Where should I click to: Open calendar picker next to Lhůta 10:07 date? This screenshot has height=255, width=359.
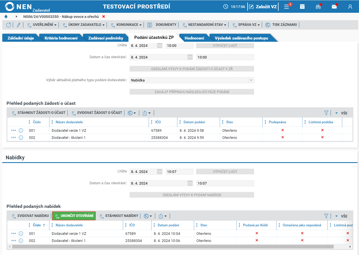[x=159, y=172]
